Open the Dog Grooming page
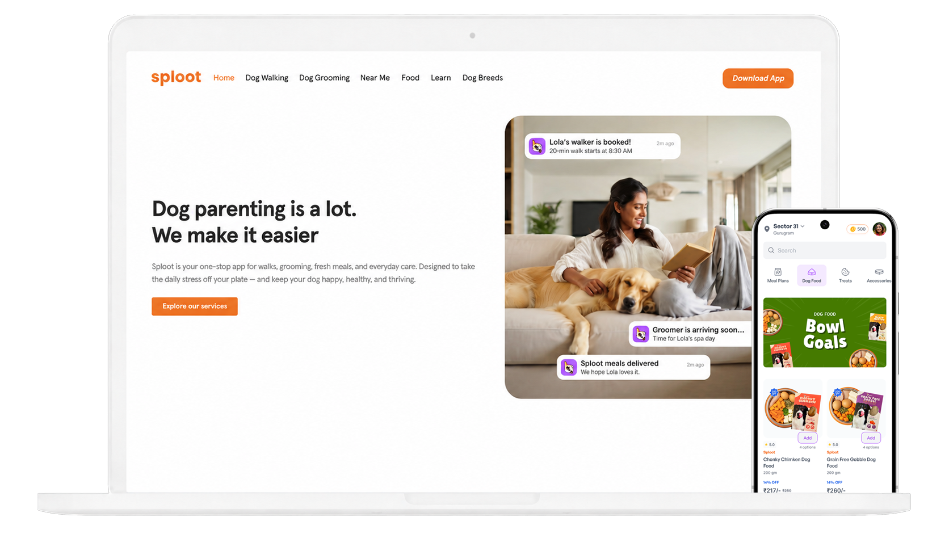This screenshot has width=949, height=534. pos(324,78)
